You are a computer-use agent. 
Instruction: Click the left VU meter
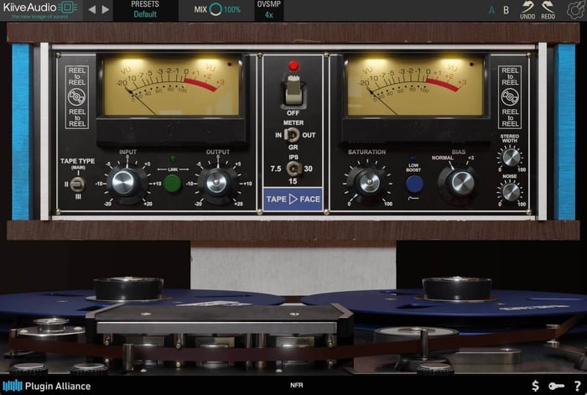point(171,86)
